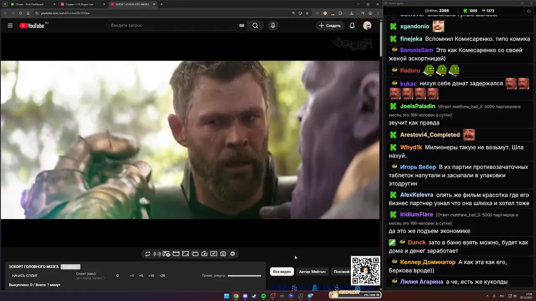This screenshot has height=301, width=536.
Task: Click the speedometer speed icon in toolbar
Action: click(204, 254)
